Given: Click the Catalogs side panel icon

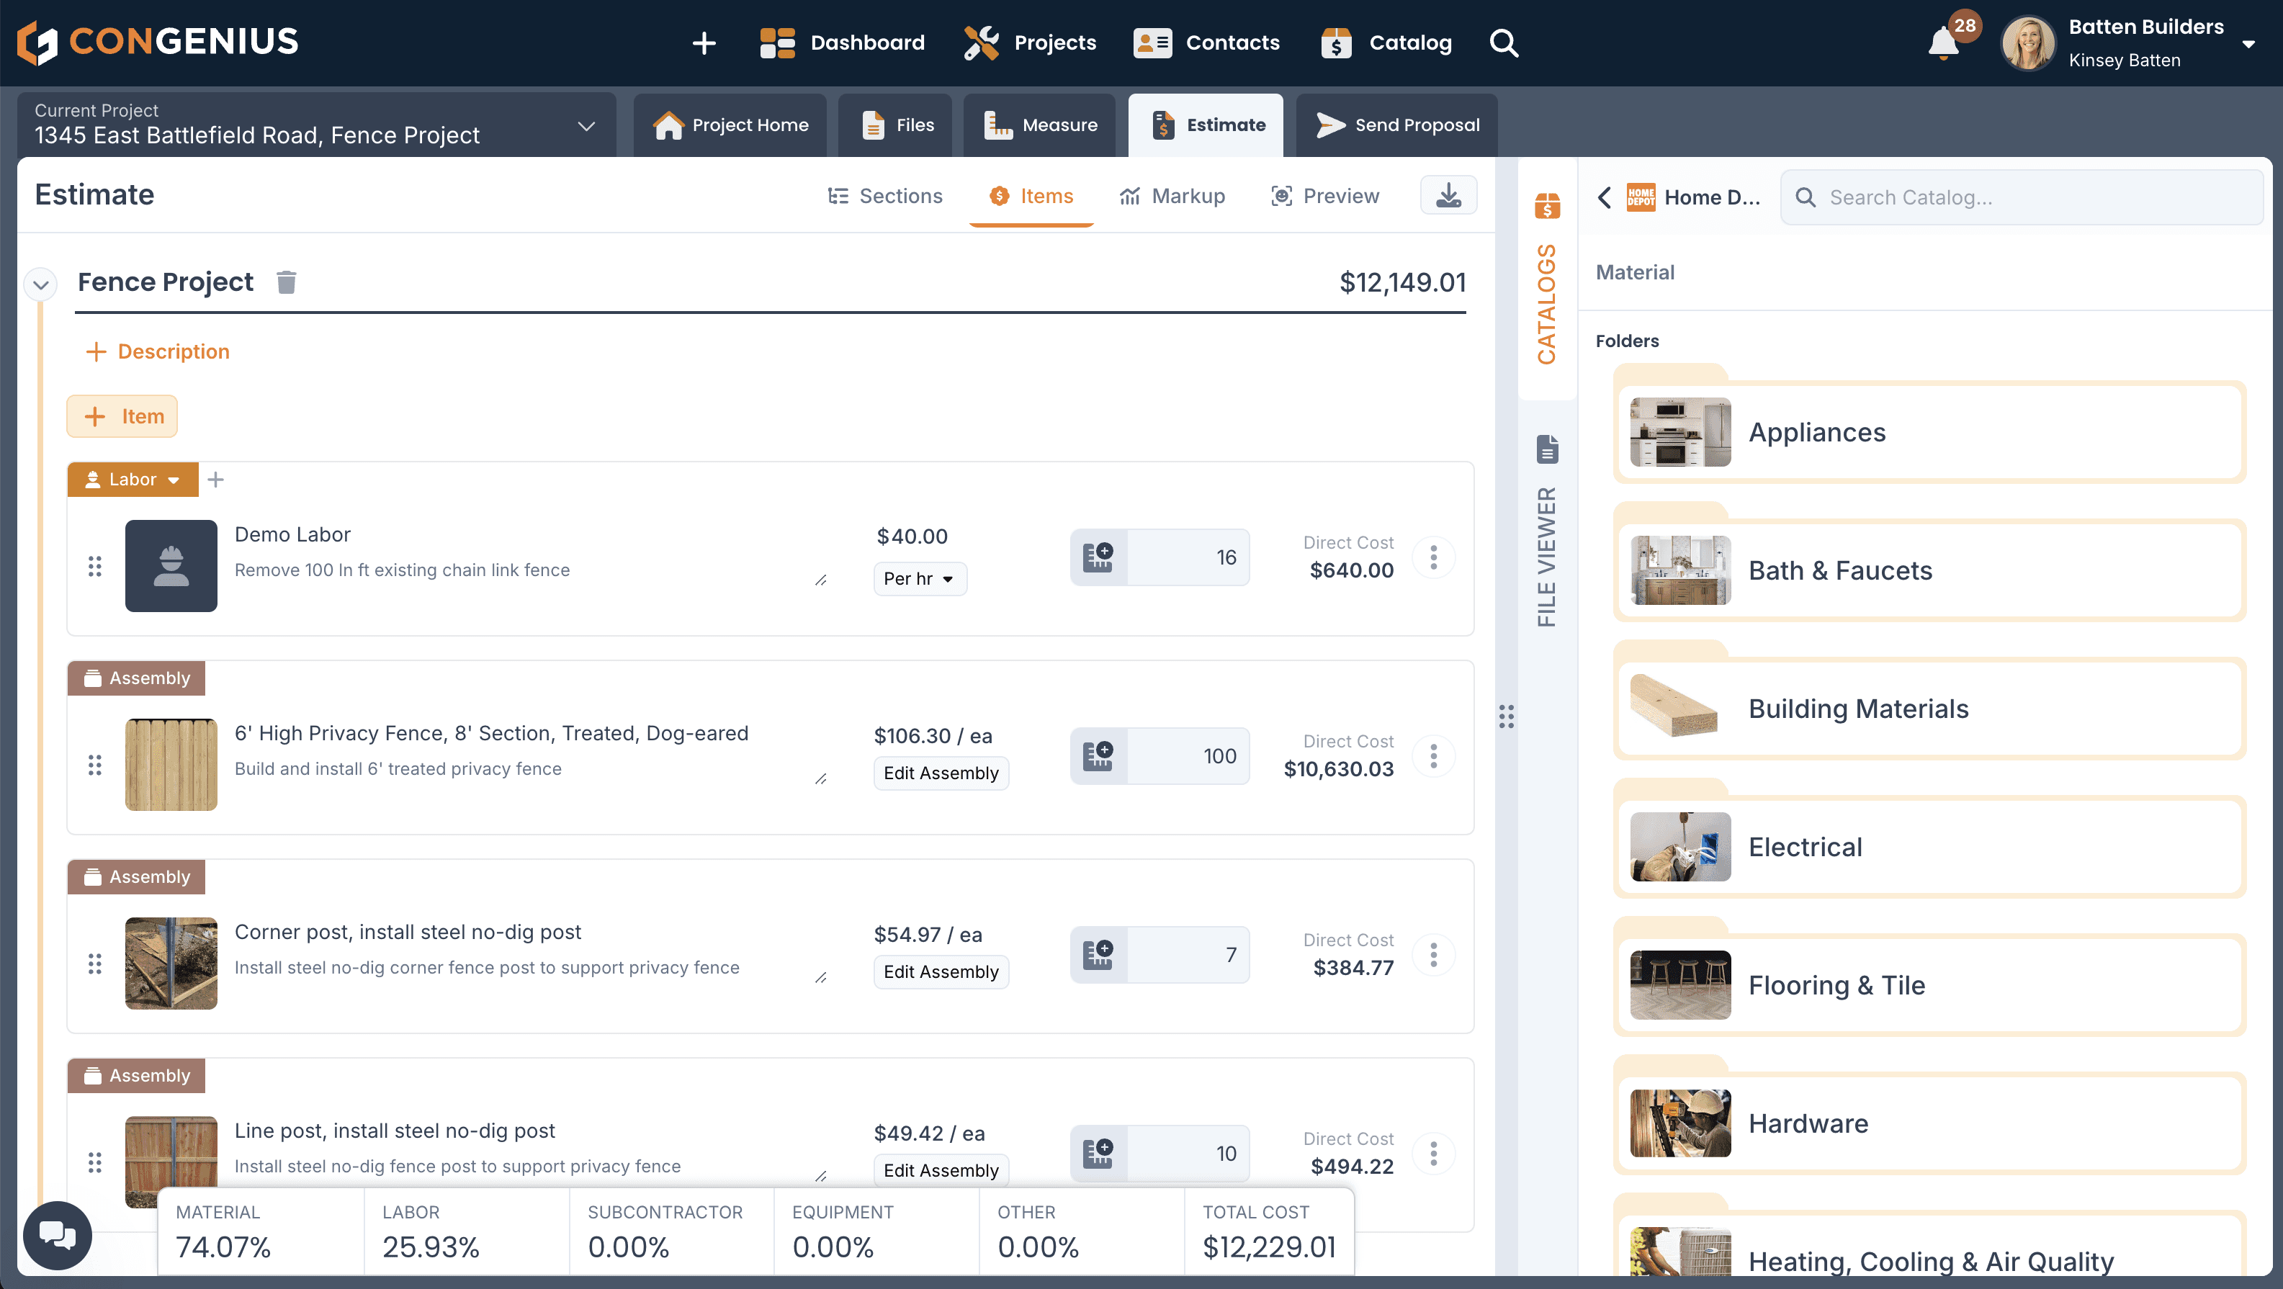Looking at the screenshot, I should tap(1548, 205).
